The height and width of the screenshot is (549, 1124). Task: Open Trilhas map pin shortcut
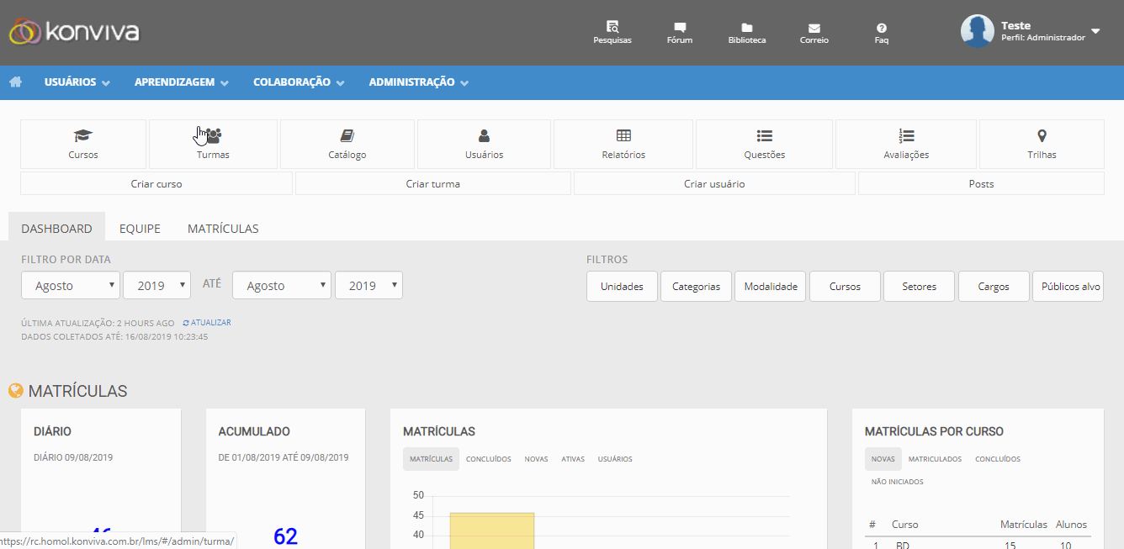(1042, 144)
